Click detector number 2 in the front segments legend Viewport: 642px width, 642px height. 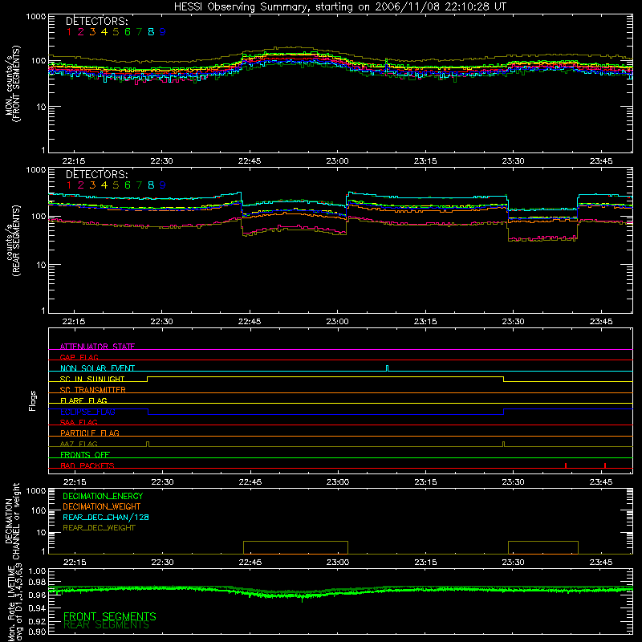(x=81, y=32)
